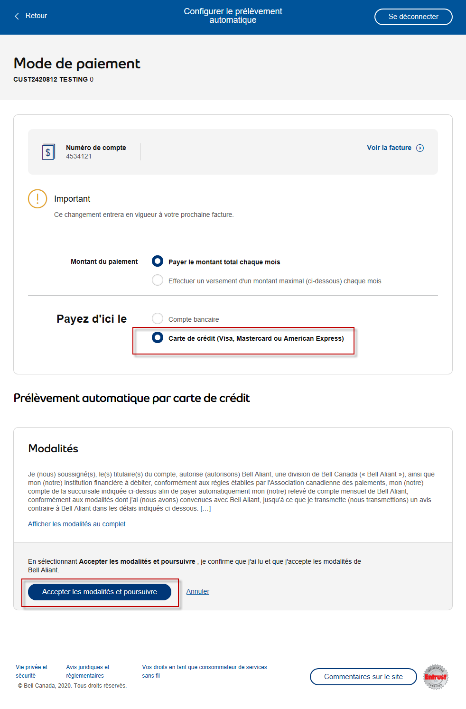Click Accepter les modalités et poursuivre
The width and height of the screenshot is (466, 709).
(x=100, y=592)
